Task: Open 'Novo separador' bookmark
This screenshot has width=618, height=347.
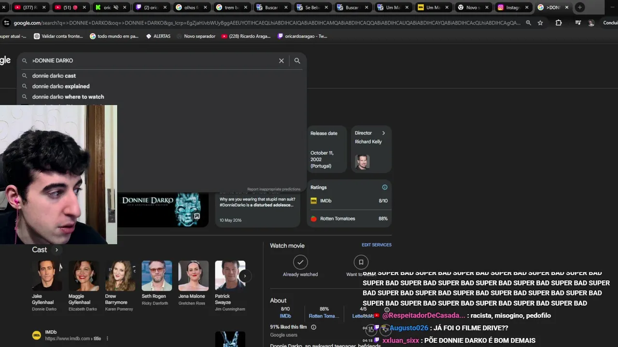Action: pyautogui.click(x=196, y=36)
